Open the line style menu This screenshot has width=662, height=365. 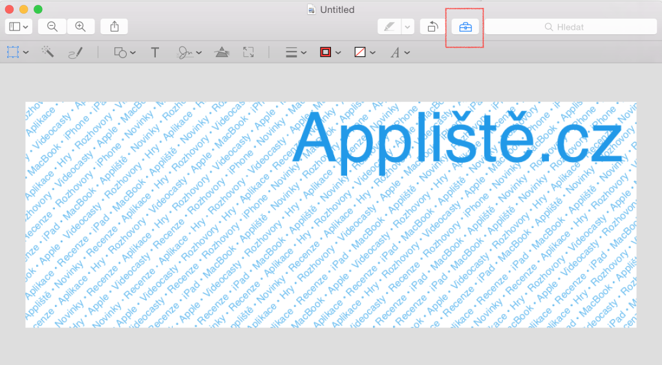click(292, 53)
